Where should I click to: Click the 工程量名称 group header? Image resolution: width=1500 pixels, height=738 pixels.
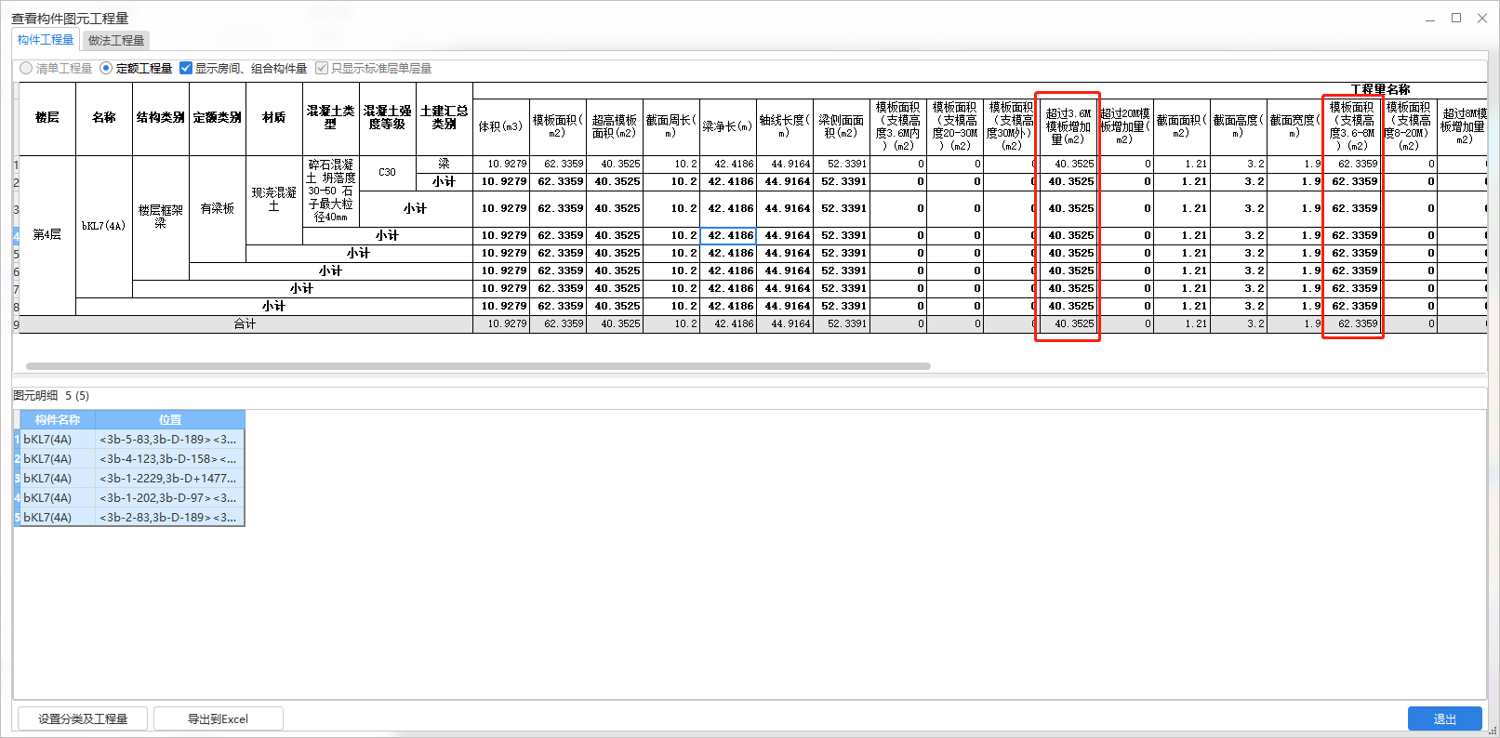pyautogui.click(x=1380, y=90)
